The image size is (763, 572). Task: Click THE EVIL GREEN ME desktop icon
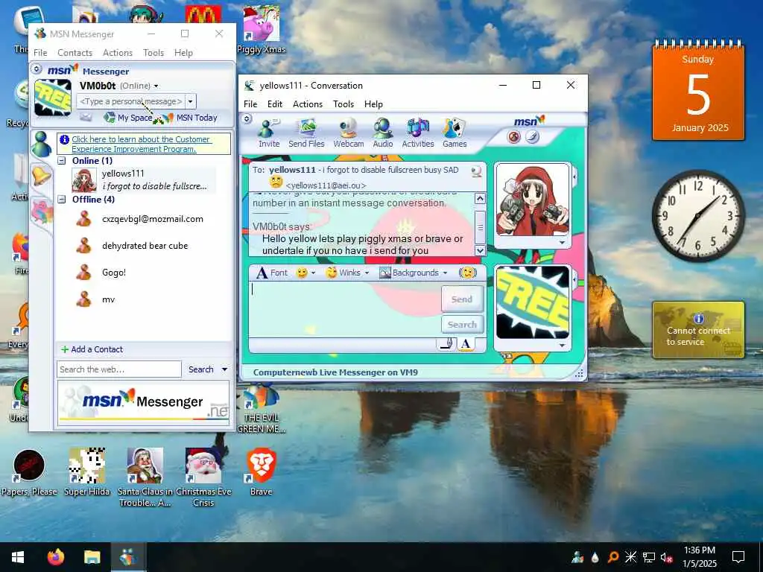pyautogui.click(x=262, y=407)
